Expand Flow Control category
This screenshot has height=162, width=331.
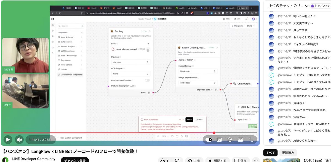pos(70,65)
